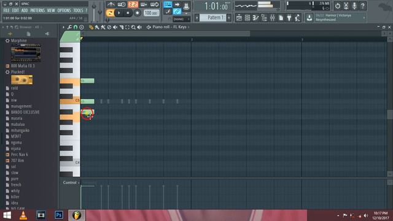Adjust the main pitch slider
393x221 pixels.
click(99, 12)
